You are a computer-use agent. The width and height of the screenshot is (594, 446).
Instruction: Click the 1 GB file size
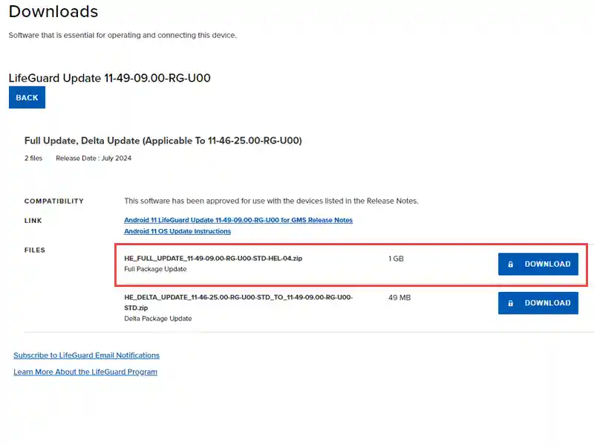pyautogui.click(x=396, y=259)
